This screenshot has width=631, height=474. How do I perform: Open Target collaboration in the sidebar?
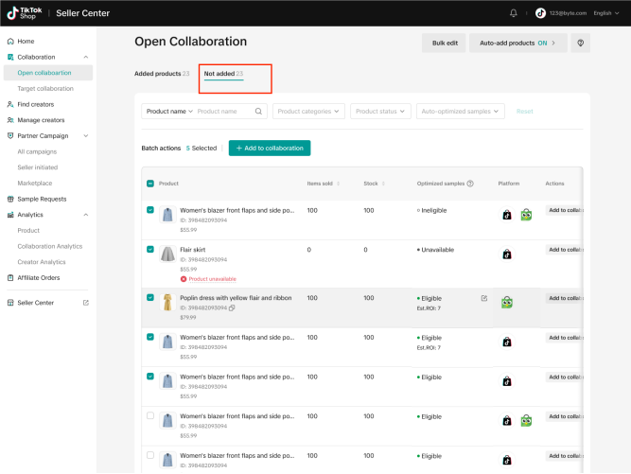tap(46, 88)
